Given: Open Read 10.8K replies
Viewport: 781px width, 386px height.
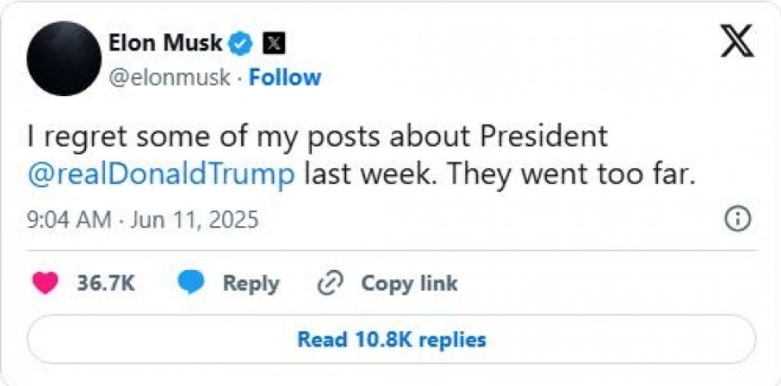Looking at the screenshot, I should (x=392, y=340).
